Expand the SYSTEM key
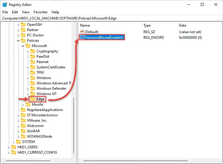Screen dimensions: 223x164 (13, 142)
